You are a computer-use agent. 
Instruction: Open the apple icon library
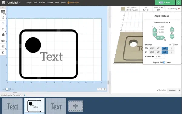click(x=3, y=35)
